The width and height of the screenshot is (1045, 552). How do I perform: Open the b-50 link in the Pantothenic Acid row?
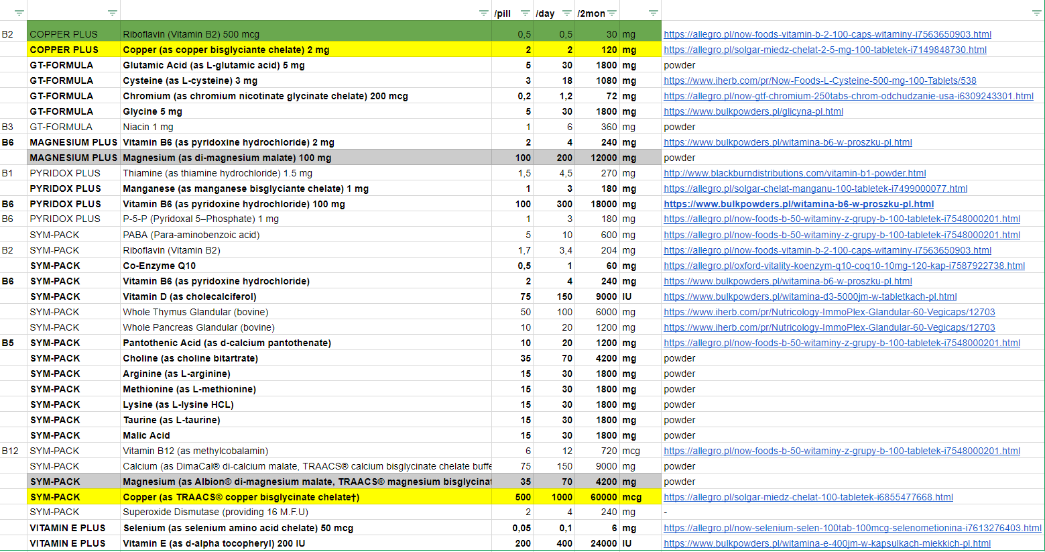pos(842,343)
